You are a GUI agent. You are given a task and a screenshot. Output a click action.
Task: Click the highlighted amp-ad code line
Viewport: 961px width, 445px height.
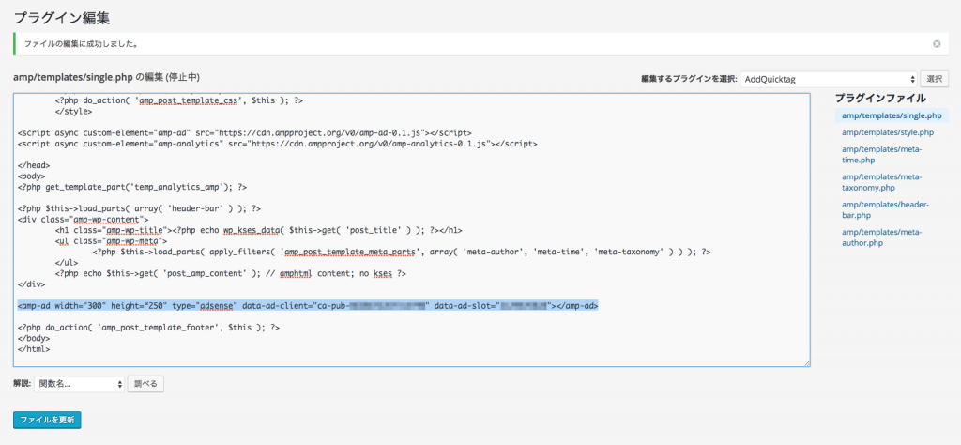point(308,304)
